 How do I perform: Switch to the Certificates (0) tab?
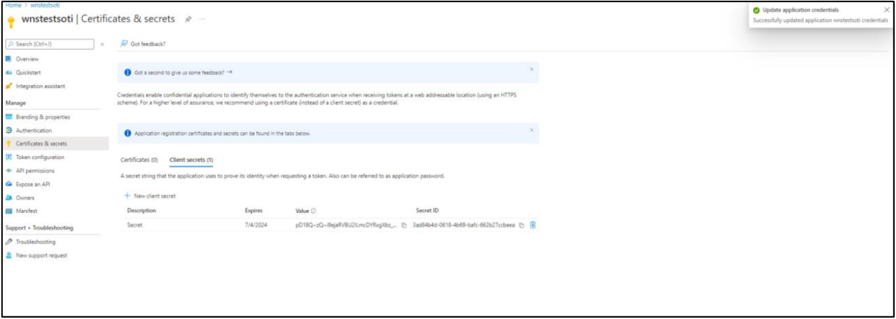coord(139,160)
